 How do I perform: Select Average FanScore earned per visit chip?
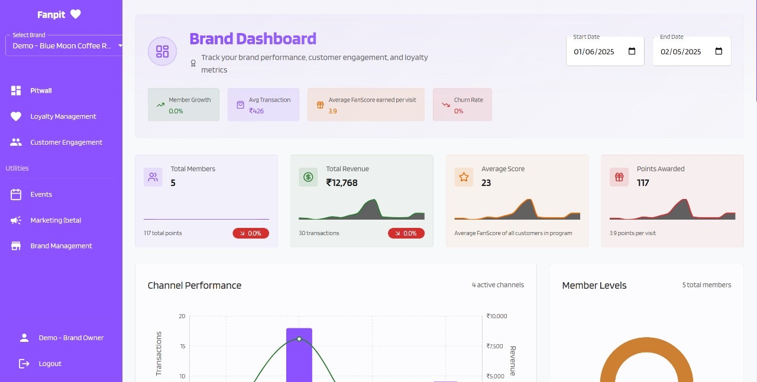click(366, 105)
